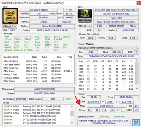Click the green status icon of the first INTEL SSDPEKKW256G8 row
Image resolution: width=141 pixels, height=127 pixels.
5,116
